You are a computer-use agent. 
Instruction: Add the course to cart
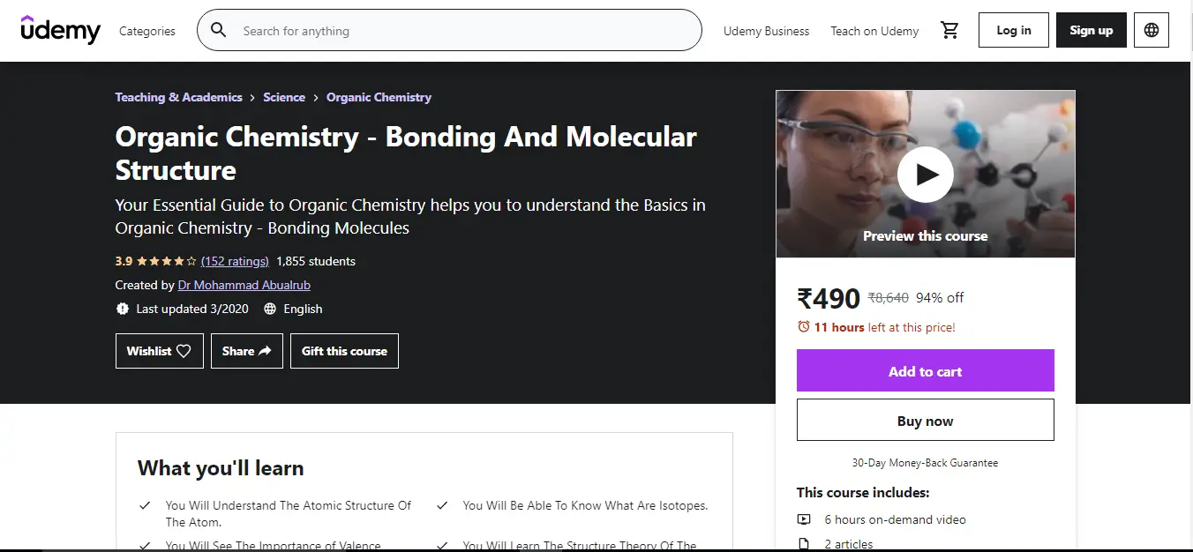click(x=925, y=370)
